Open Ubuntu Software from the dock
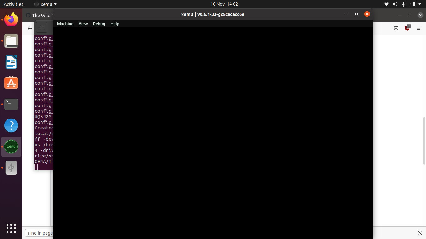 (x=11, y=83)
